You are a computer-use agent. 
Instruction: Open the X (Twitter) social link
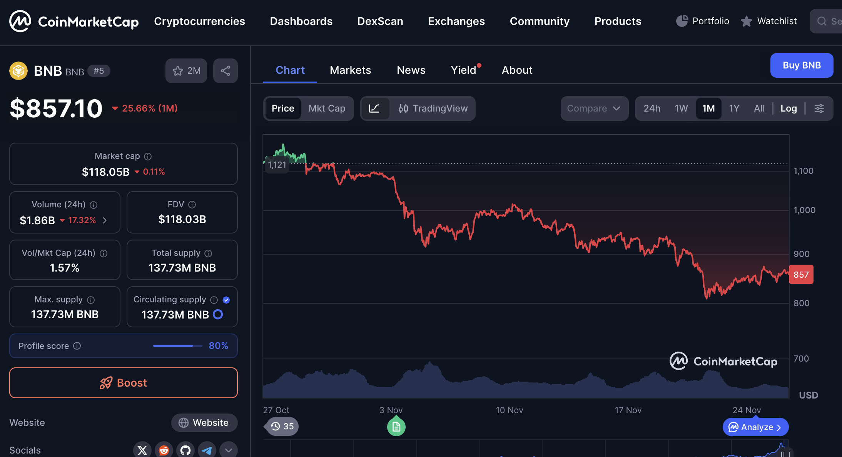coord(142,450)
